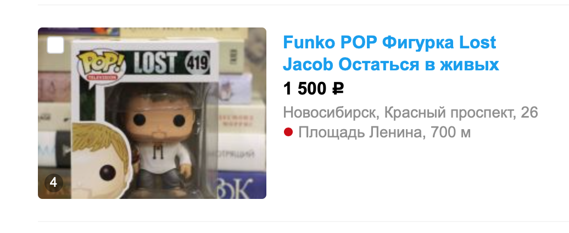This screenshot has height=233, width=569.
Task: Click the ruble currency symbol
Action: (338, 88)
